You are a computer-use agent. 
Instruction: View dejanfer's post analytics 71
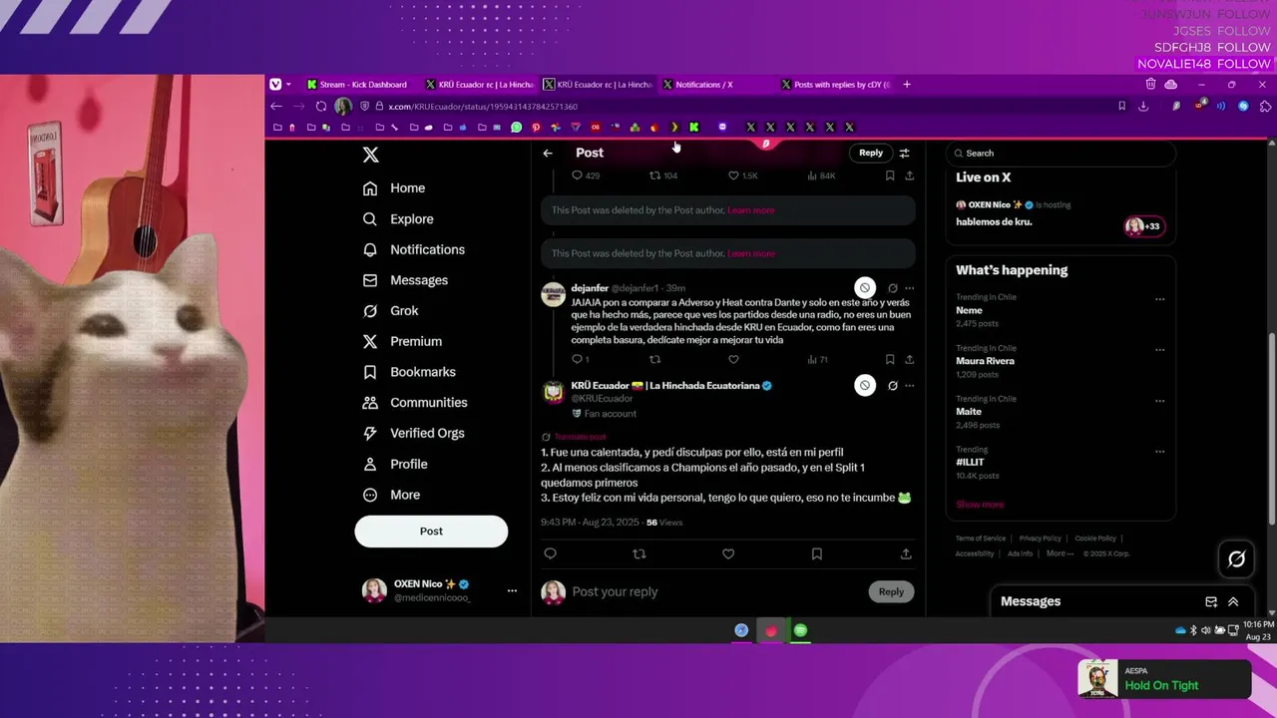click(818, 359)
